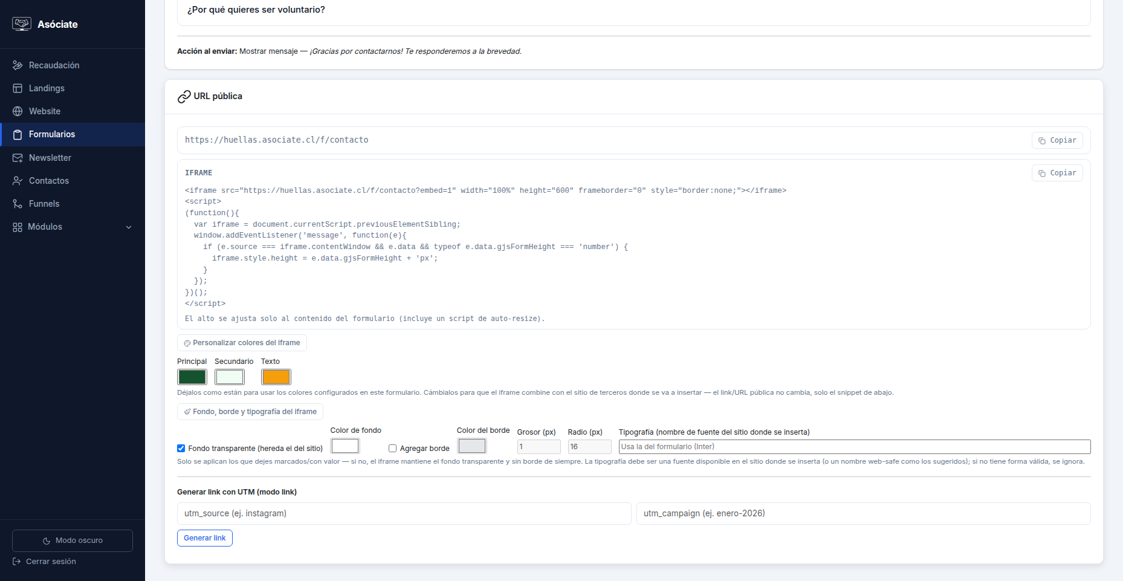Navigate to Contactos
The image size is (1123, 581).
point(73,181)
